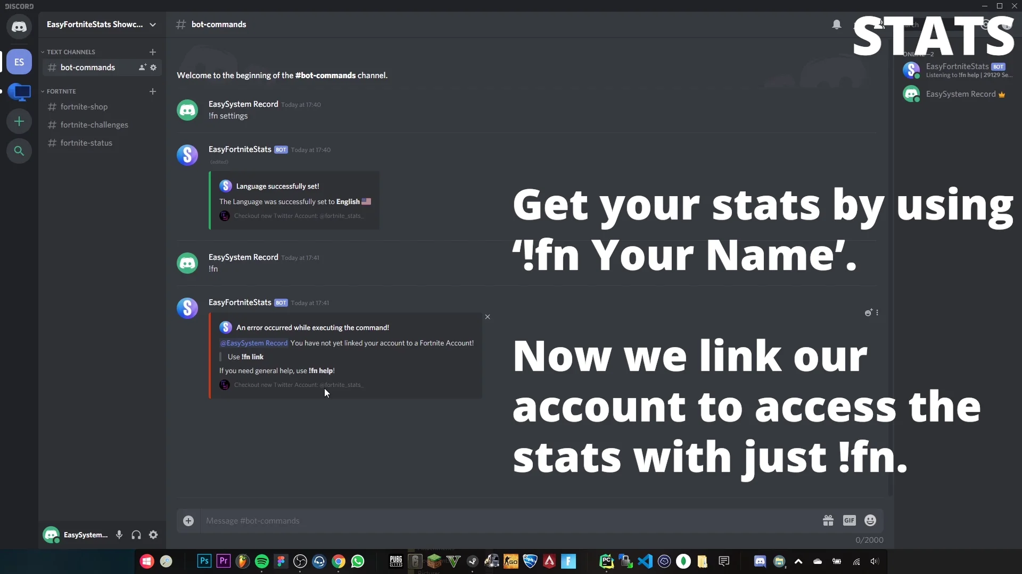Click the microphone icon in voice controls
This screenshot has width=1022, height=574.
point(118,535)
